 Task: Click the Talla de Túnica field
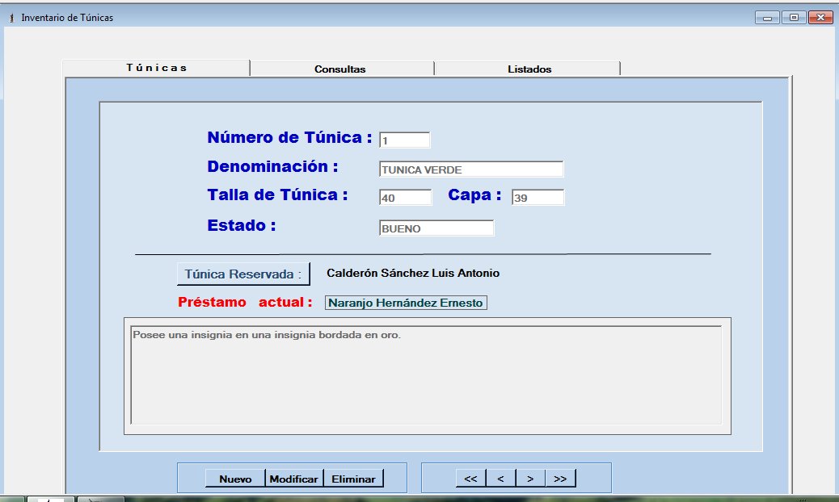click(406, 198)
